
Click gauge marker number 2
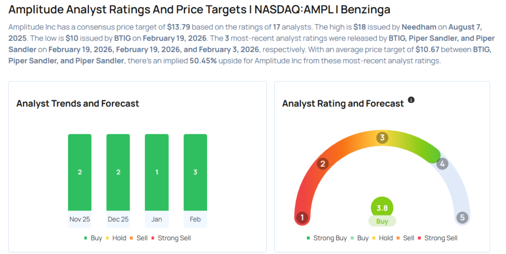[x=323, y=164]
